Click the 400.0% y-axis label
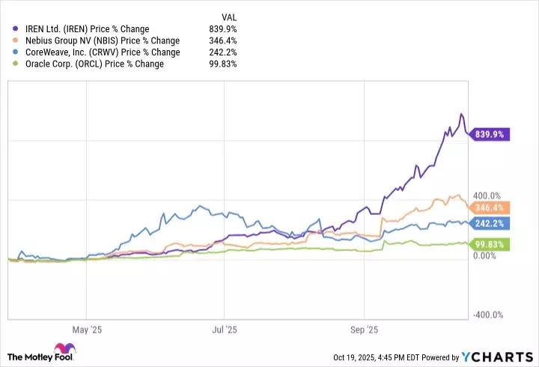The height and width of the screenshot is (367, 539). (x=487, y=196)
